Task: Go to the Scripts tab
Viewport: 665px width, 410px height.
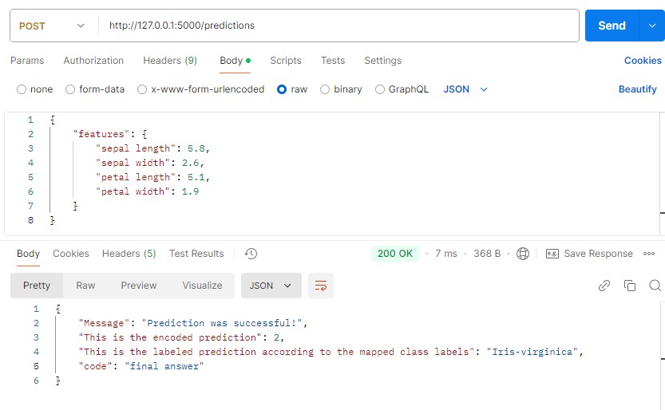Action: click(286, 61)
